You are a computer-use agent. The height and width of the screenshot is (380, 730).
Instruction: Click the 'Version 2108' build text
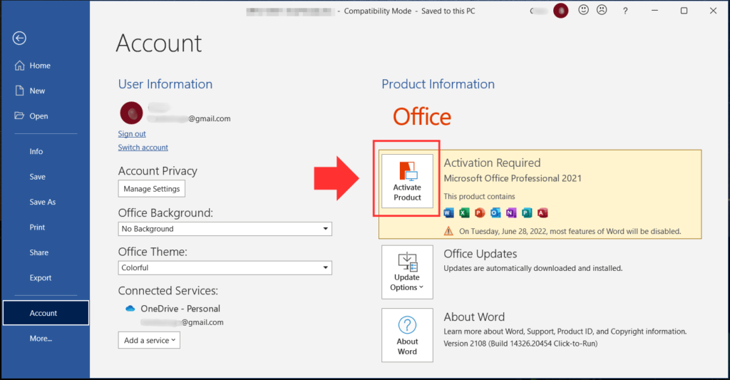[520, 344]
